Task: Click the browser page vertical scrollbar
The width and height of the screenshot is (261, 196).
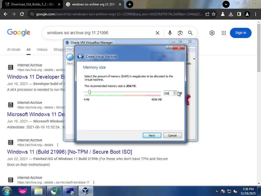Action: (x=259, y=48)
